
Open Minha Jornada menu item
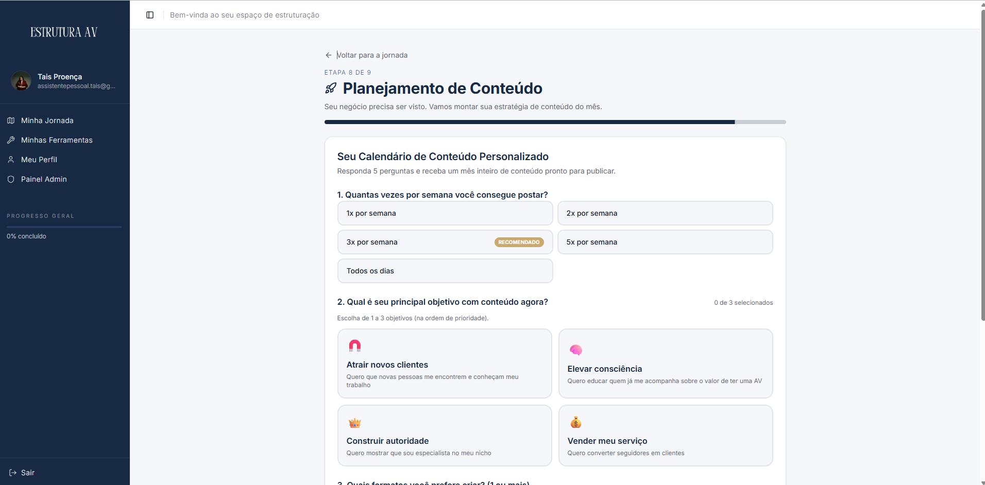65,120
